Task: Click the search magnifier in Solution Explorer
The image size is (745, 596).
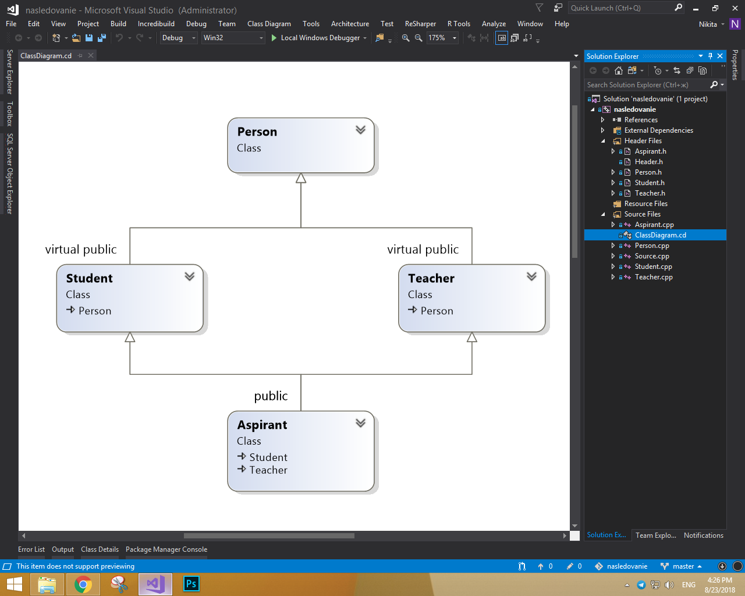Action: (x=714, y=85)
